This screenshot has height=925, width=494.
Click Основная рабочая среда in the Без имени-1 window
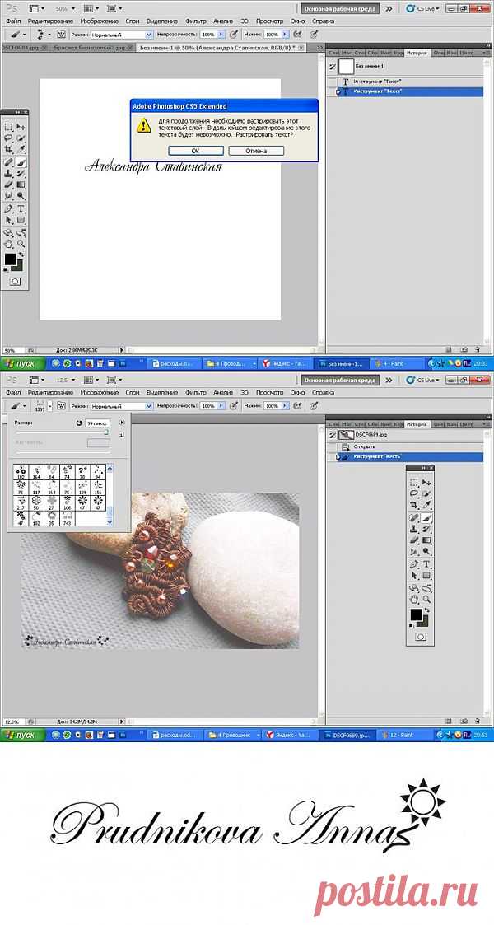[x=339, y=9]
